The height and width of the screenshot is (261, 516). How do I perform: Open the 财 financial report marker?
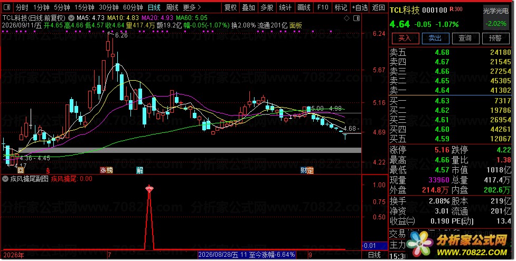pos(303,170)
